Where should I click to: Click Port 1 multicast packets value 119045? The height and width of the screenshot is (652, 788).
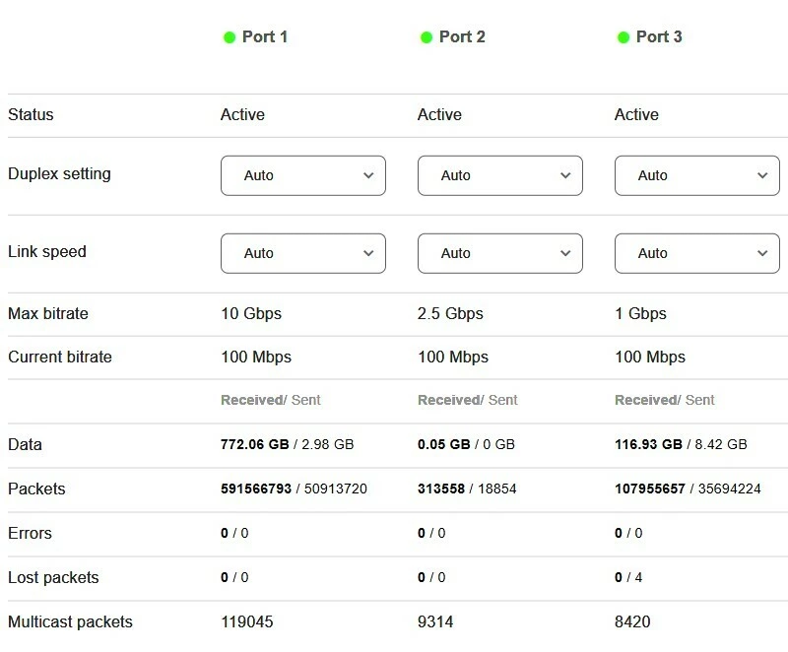click(x=246, y=621)
